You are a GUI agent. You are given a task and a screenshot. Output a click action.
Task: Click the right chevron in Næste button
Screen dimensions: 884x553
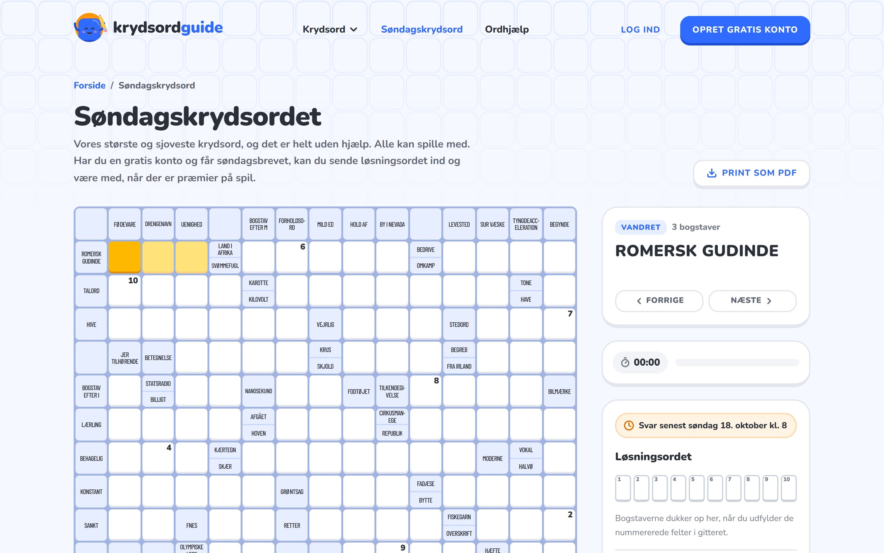(x=769, y=301)
